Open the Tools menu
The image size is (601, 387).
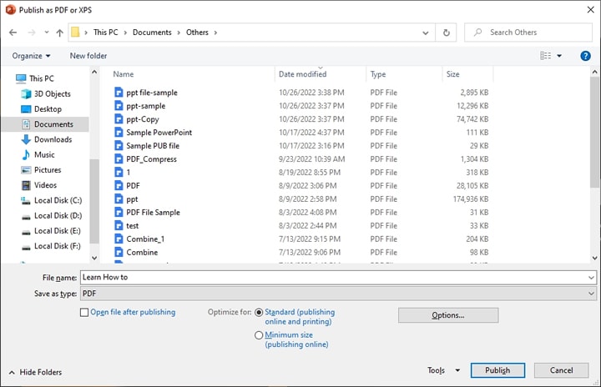click(x=443, y=370)
